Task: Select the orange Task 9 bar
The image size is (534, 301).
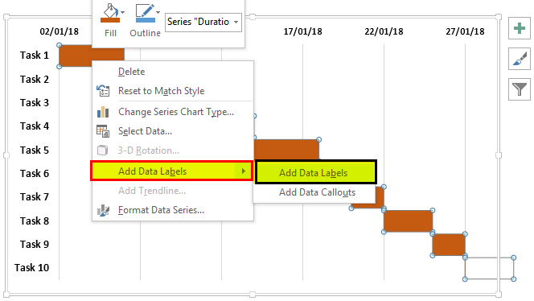Action: coord(449,245)
